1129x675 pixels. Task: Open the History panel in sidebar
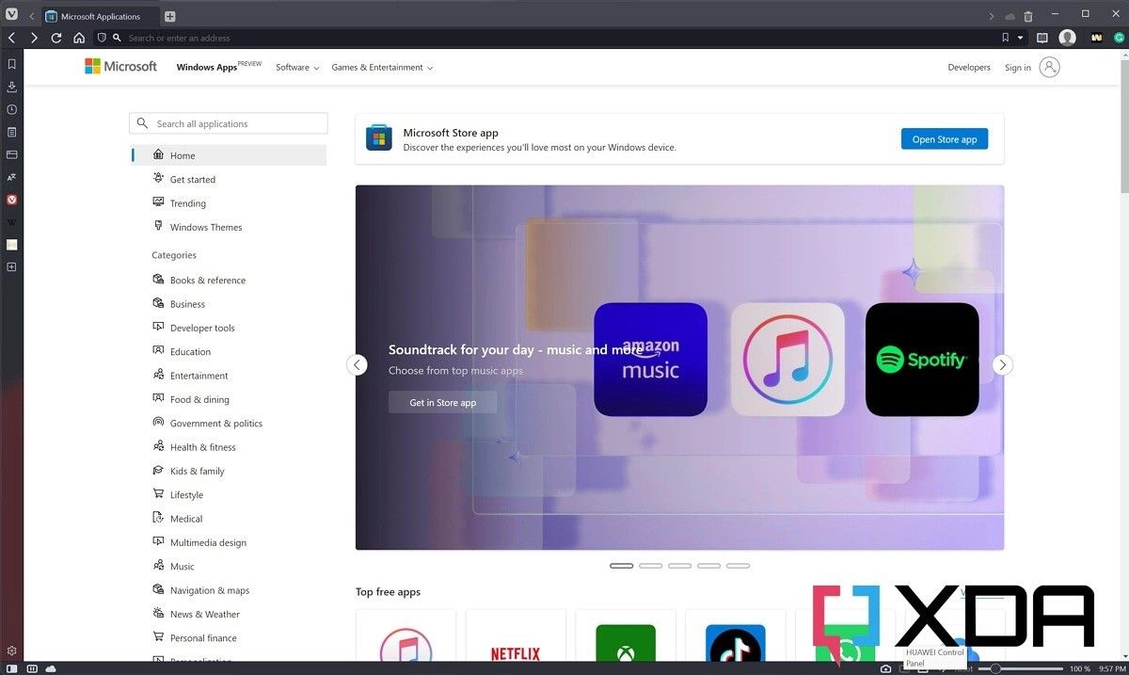click(x=12, y=109)
